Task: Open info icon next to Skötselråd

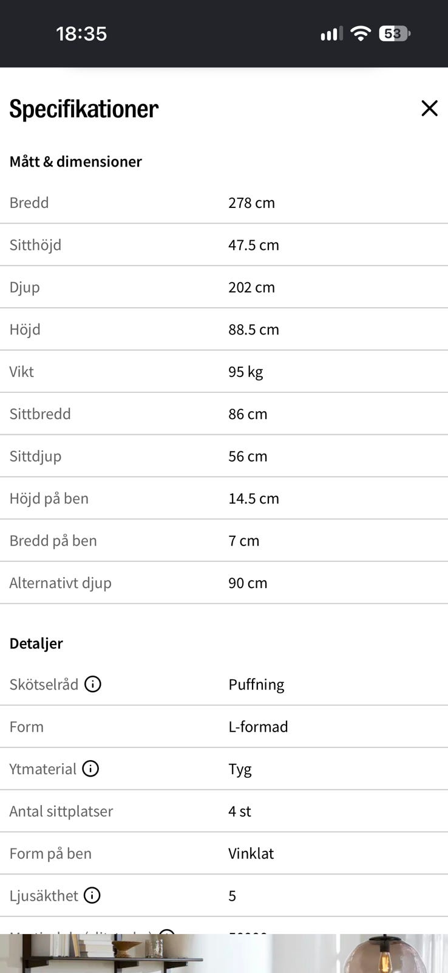Action: (x=93, y=684)
